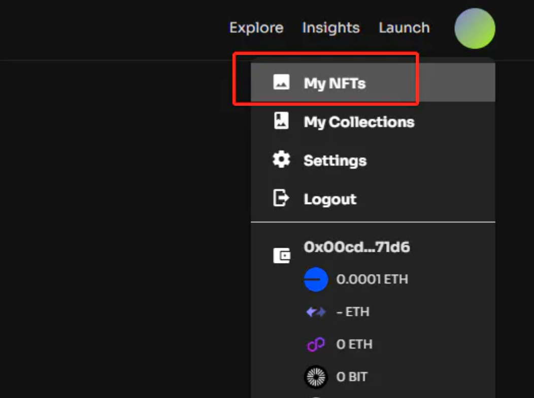Open Settings from the dropdown menu
The image size is (534, 398).
tap(373, 160)
